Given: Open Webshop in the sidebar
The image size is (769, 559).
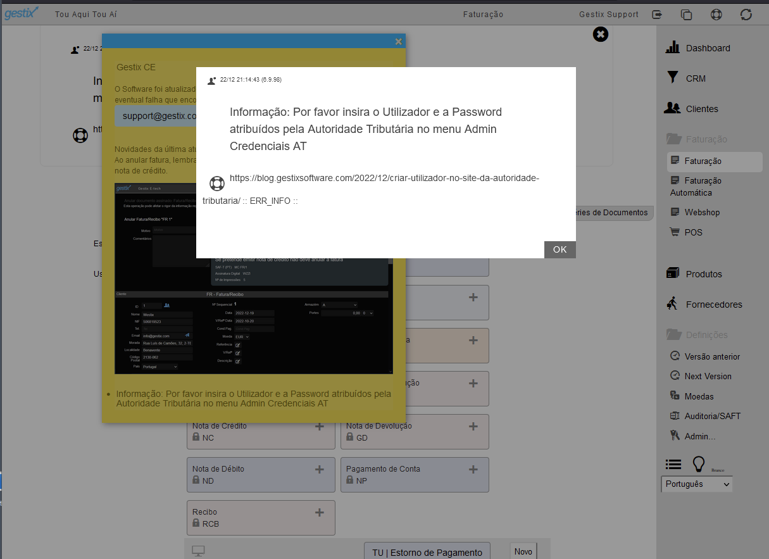Looking at the screenshot, I should [x=695, y=212].
